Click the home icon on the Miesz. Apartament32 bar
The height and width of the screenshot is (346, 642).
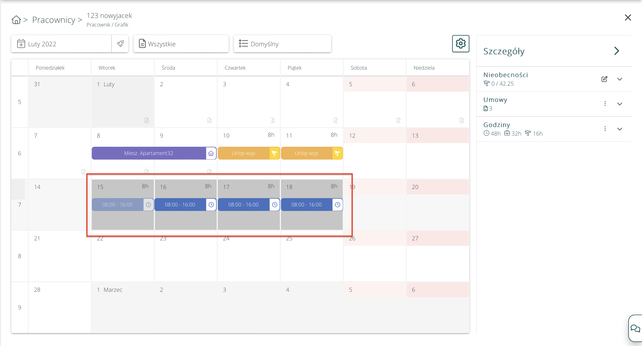click(x=211, y=153)
